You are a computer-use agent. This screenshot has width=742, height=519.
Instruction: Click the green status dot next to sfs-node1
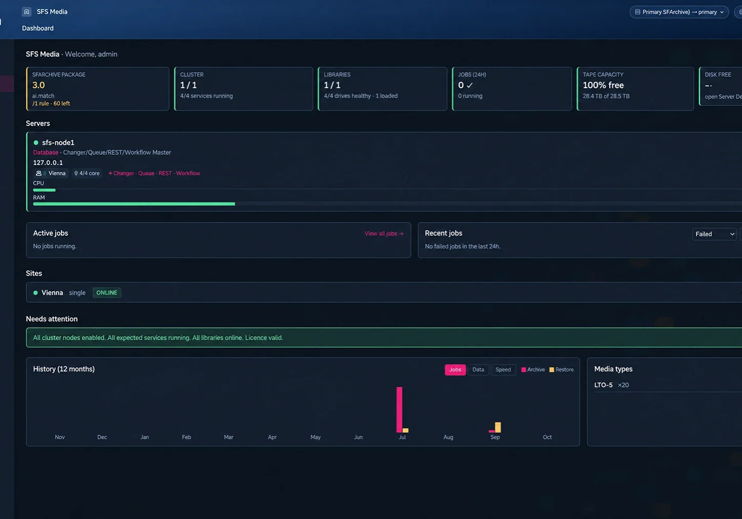point(36,142)
